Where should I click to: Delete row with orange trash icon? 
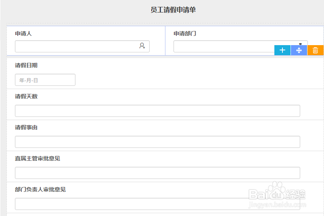(315, 50)
